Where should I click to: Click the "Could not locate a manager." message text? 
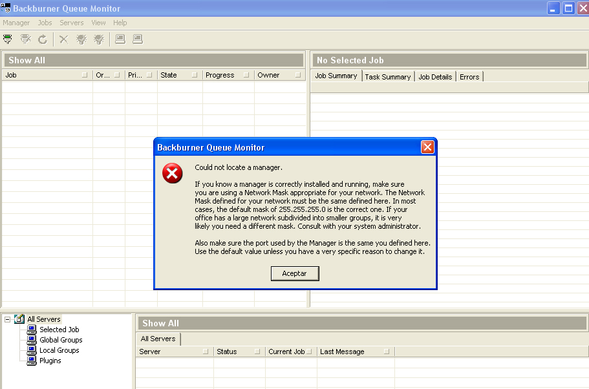(239, 167)
